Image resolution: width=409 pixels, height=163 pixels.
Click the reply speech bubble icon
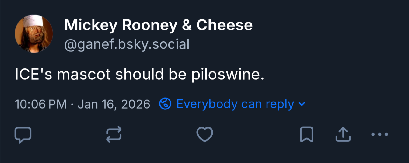[23, 135]
